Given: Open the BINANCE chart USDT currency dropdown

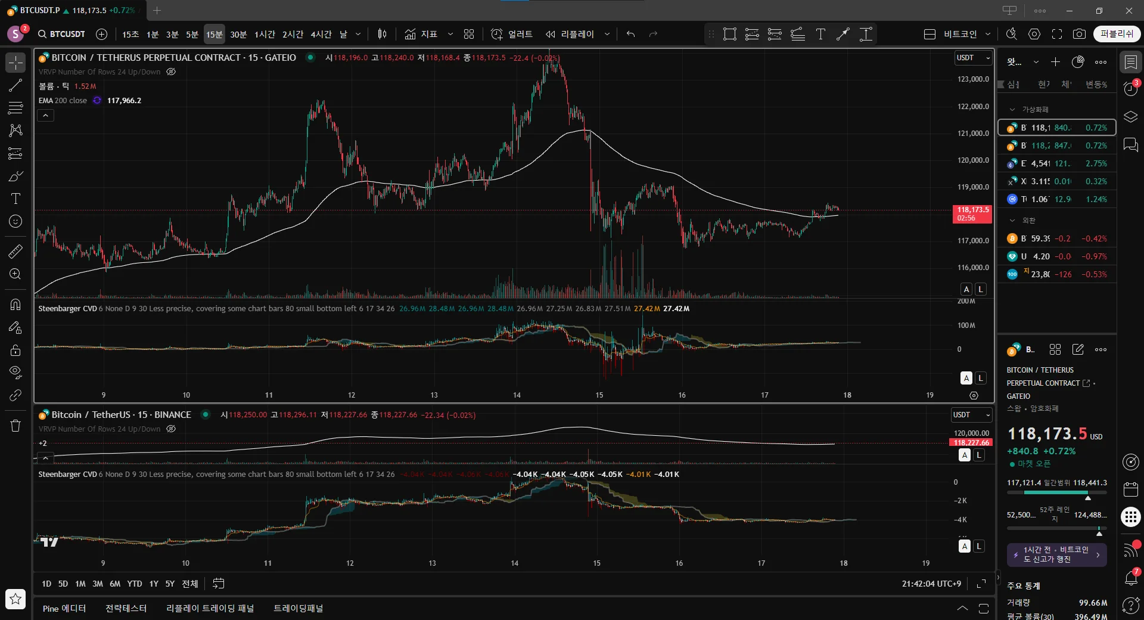Looking at the screenshot, I should tap(971, 415).
